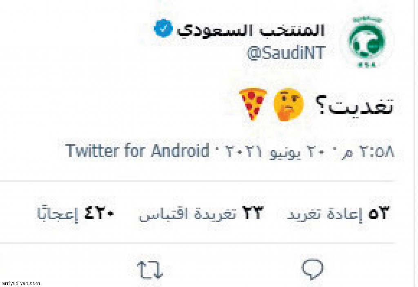Open the المنتخب السعودي display name
This screenshot has width=418, height=287.
click(x=251, y=31)
